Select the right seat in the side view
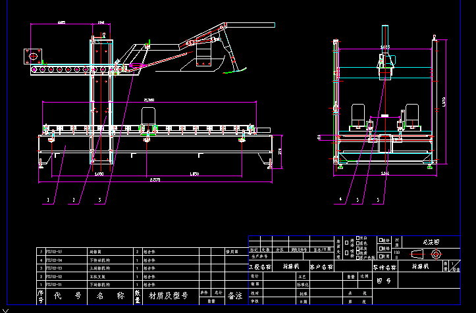 [412, 115]
